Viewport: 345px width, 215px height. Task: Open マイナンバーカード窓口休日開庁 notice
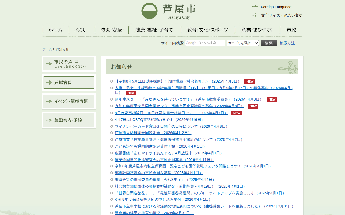(172, 126)
